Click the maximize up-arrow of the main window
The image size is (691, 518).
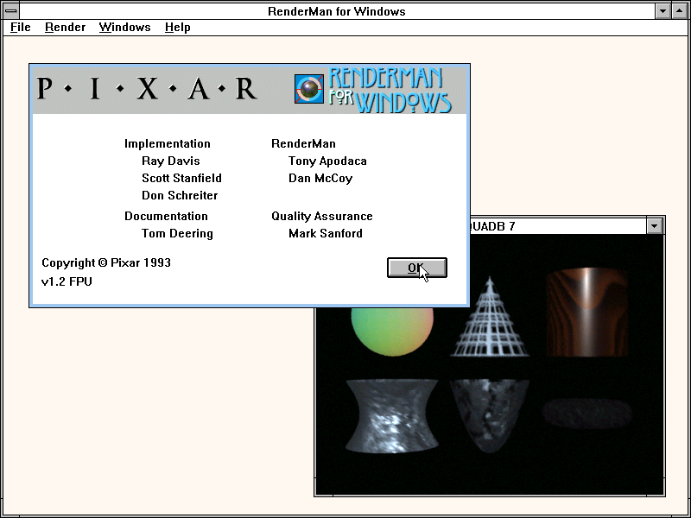(x=680, y=10)
